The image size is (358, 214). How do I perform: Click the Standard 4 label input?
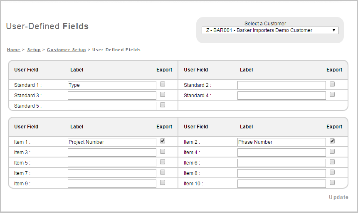281,96
